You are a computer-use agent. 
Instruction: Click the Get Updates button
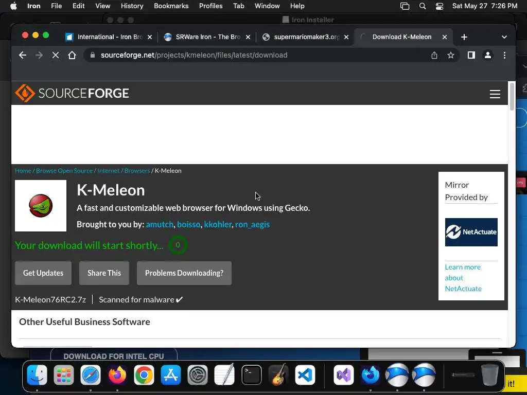coord(43,273)
